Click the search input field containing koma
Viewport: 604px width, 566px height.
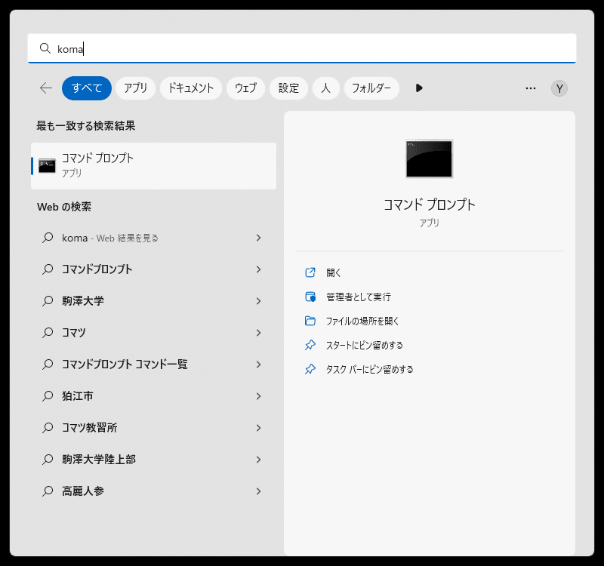302,48
